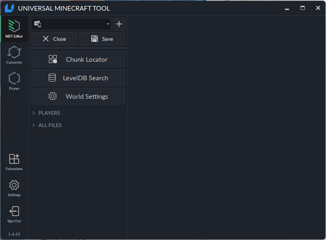Click the Sign Out icon
This screenshot has height=240, width=326.
coord(14,211)
